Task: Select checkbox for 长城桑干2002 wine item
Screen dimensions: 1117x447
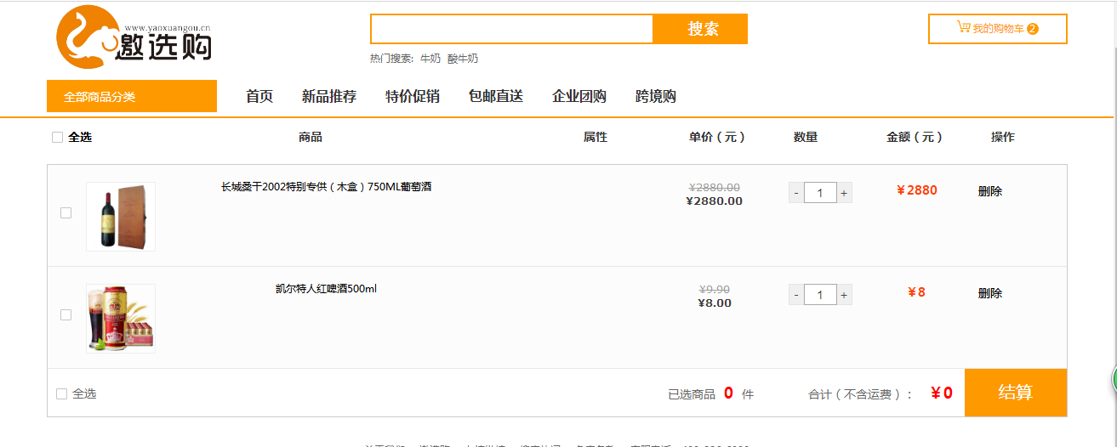Action: click(x=66, y=212)
